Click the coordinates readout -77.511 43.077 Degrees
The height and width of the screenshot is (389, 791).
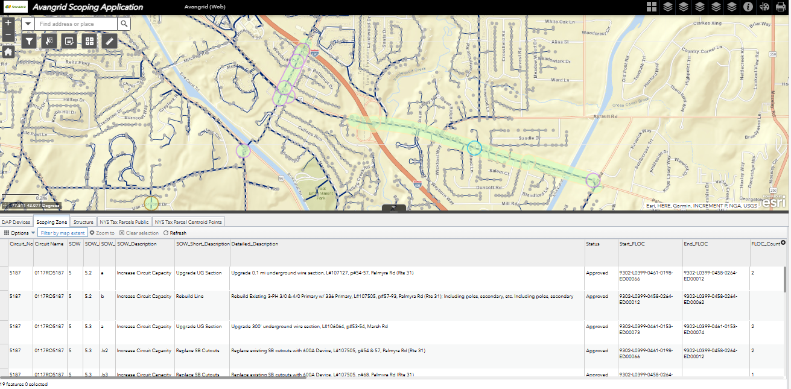pos(34,205)
